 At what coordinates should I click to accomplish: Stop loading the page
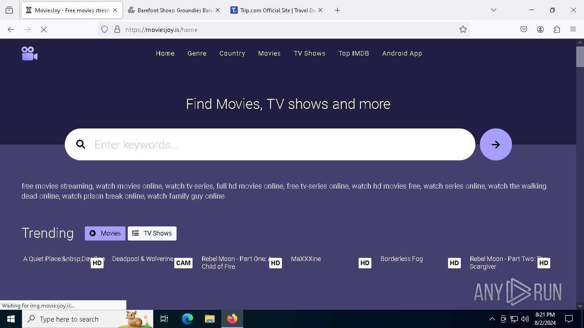tap(44, 30)
